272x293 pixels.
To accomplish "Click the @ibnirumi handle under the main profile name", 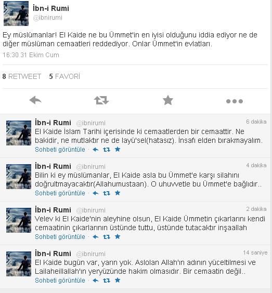I will click(x=47, y=18).
